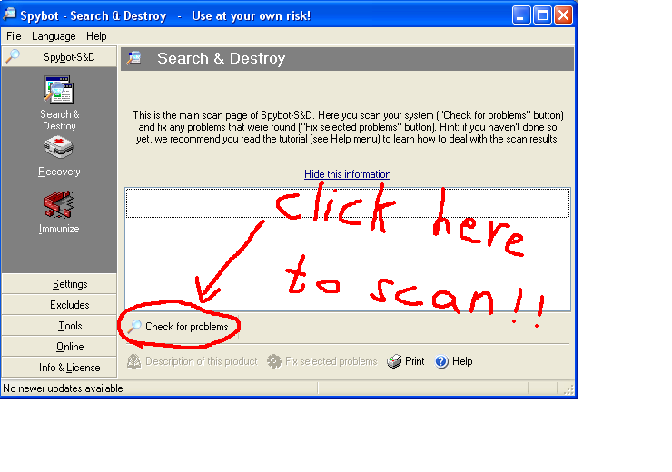Viewport: 672px width, 472px height.
Task: Click the Spybot-S&D magnifier icon in sidebar header
Action: pyautogui.click(x=13, y=56)
